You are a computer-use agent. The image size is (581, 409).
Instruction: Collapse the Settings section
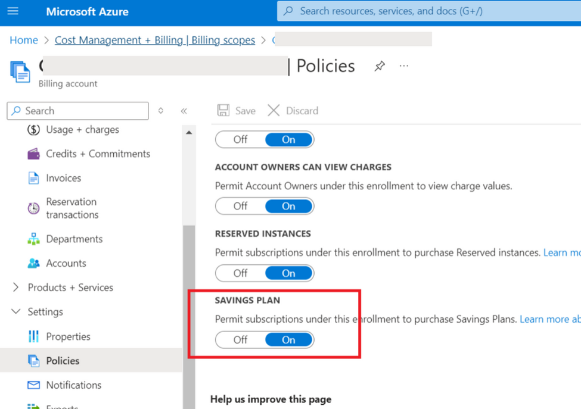(x=16, y=311)
